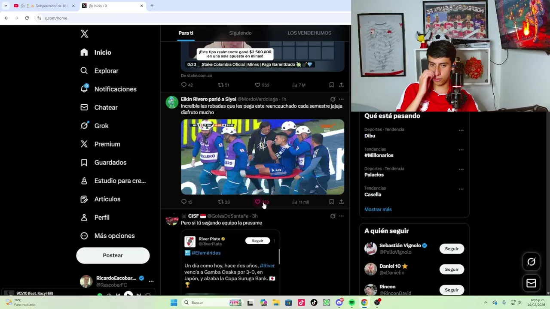Image resolution: width=550 pixels, height=309 pixels.
Task: Click the Postear button
Action: (113, 255)
